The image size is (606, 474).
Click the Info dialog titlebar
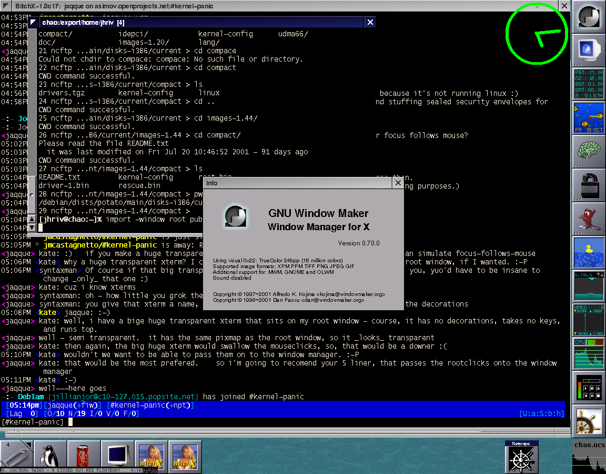coord(298,183)
